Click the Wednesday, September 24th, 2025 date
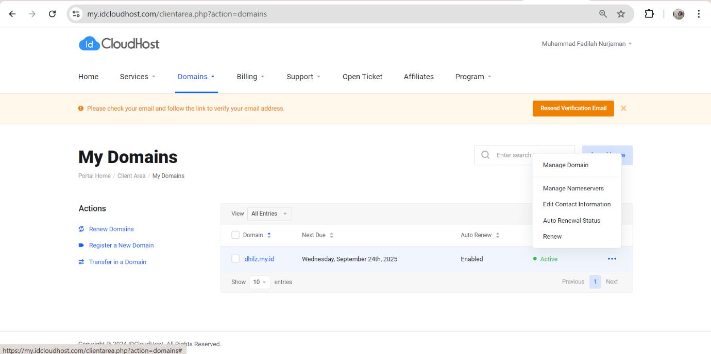The image size is (711, 354). 350,259
